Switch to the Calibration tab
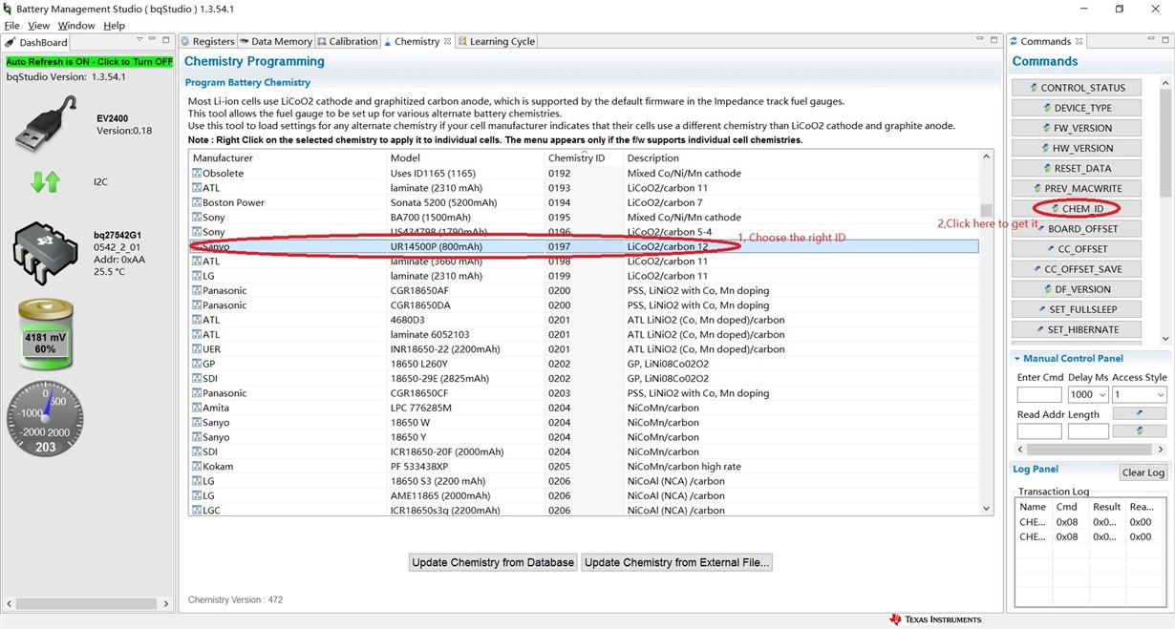 pyautogui.click(x=348, y=41)
